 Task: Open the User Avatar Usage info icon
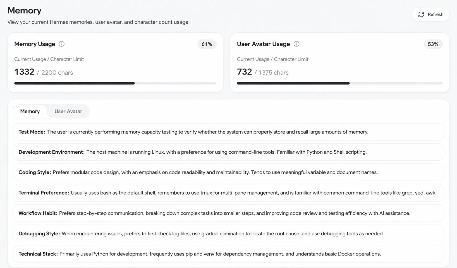click(296, 44)
